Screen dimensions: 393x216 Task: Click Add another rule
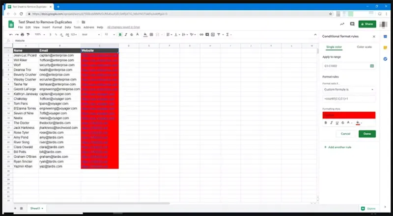pyautogui.click(x=337, y=147)
